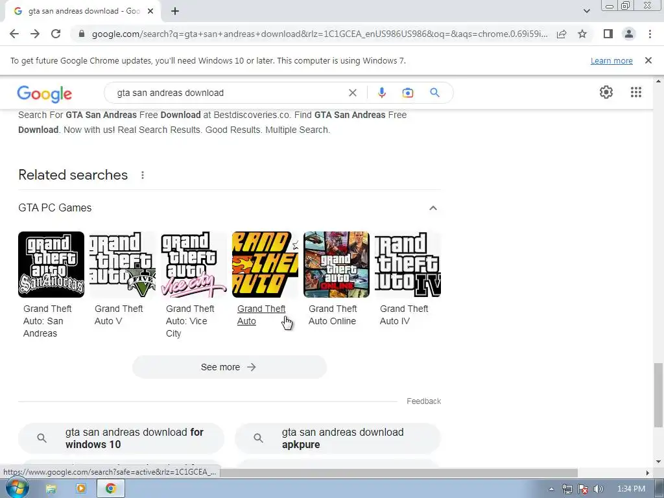Viewport: 664px width, 498px height.
Task: Collapse the GTA PC Games section
Action: (x=433, y=208)
